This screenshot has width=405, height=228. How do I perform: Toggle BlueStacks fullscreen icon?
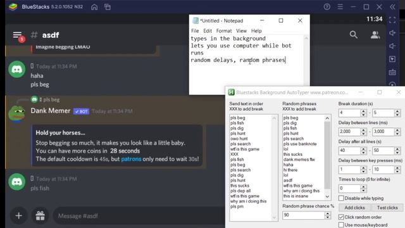tap(392, 20)
